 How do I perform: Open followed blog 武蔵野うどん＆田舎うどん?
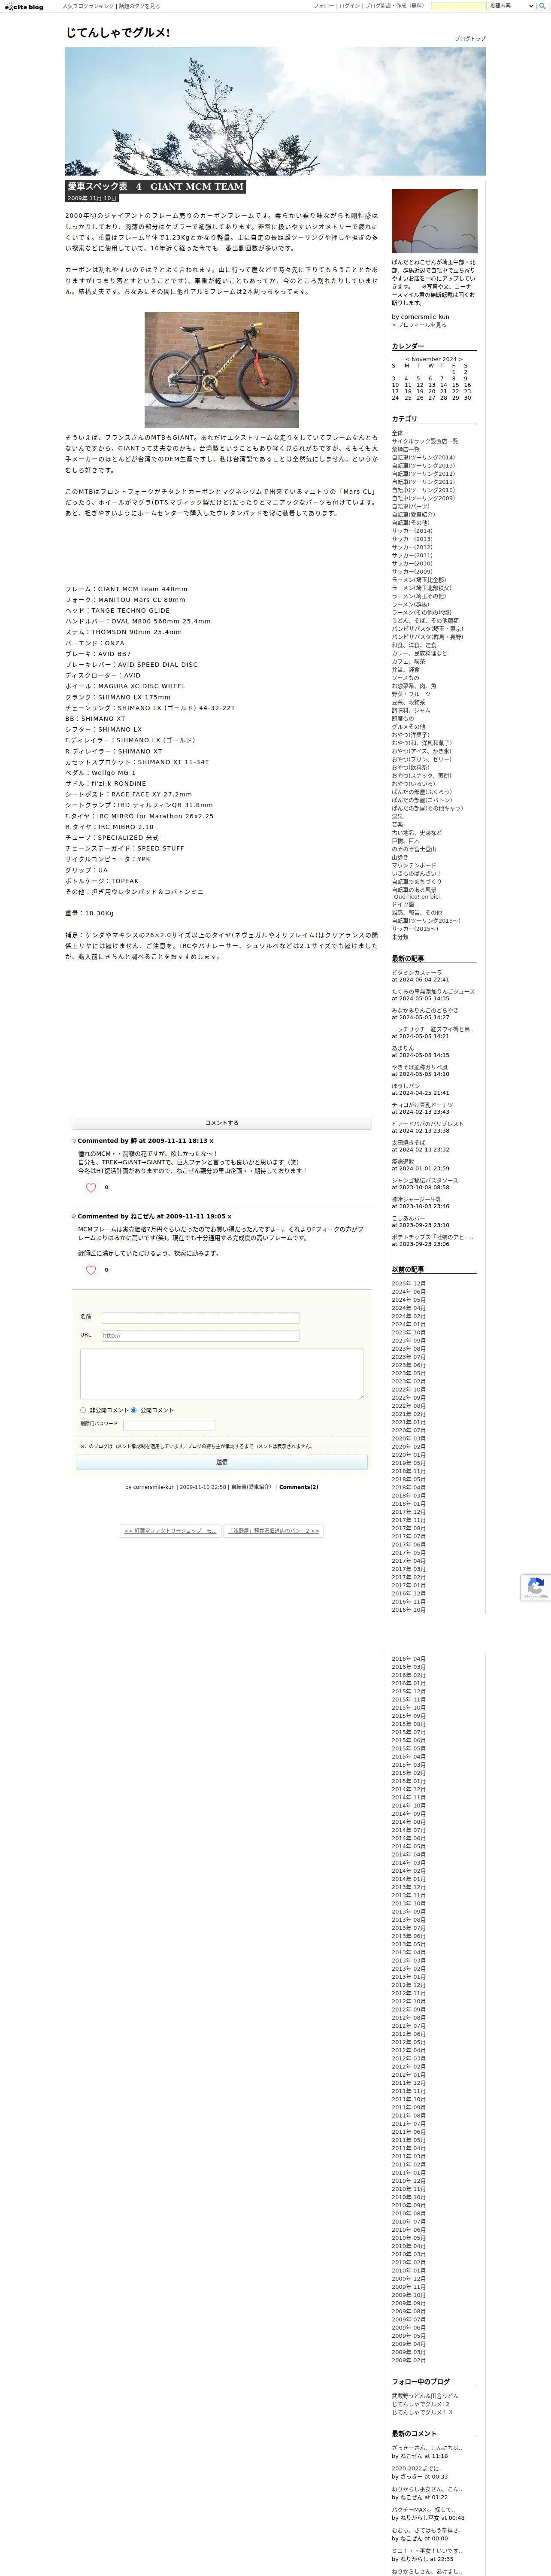click(x=425, y=2396)
